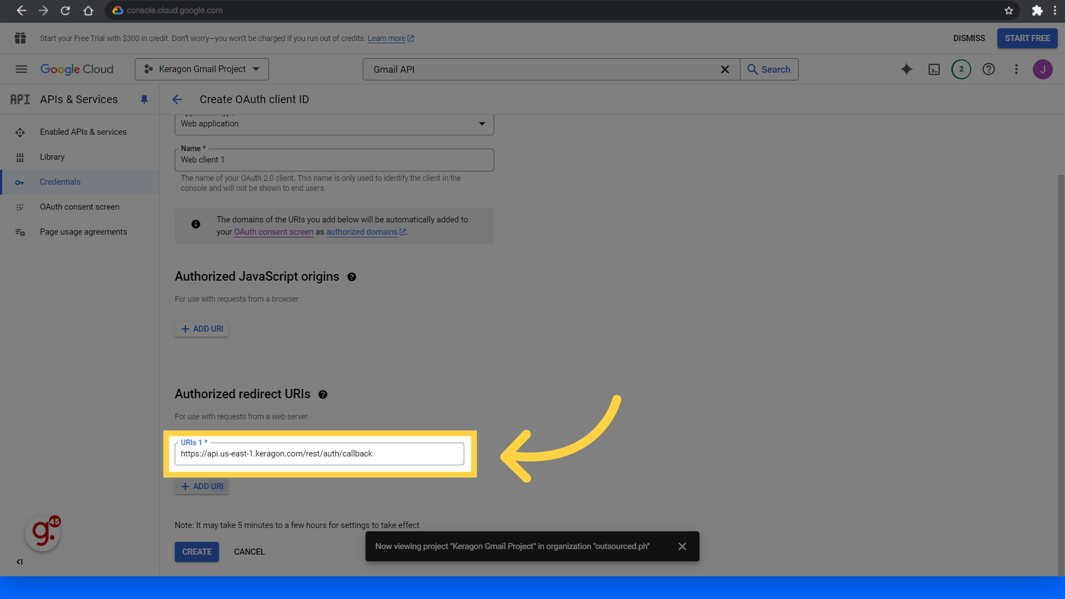The image size is (1065, 599).
Task: Show help for Authorized redirect URIs
Action: tap(323, 394)
